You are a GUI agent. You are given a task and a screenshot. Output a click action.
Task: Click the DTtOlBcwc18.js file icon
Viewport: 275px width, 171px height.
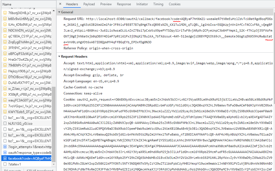5,77
